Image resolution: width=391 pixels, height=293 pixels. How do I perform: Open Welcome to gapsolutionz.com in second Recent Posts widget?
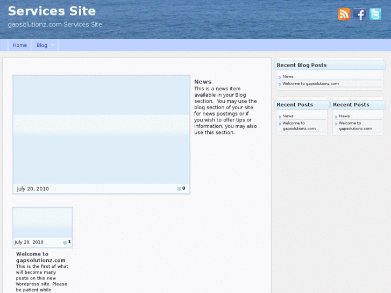pos(356,126)
